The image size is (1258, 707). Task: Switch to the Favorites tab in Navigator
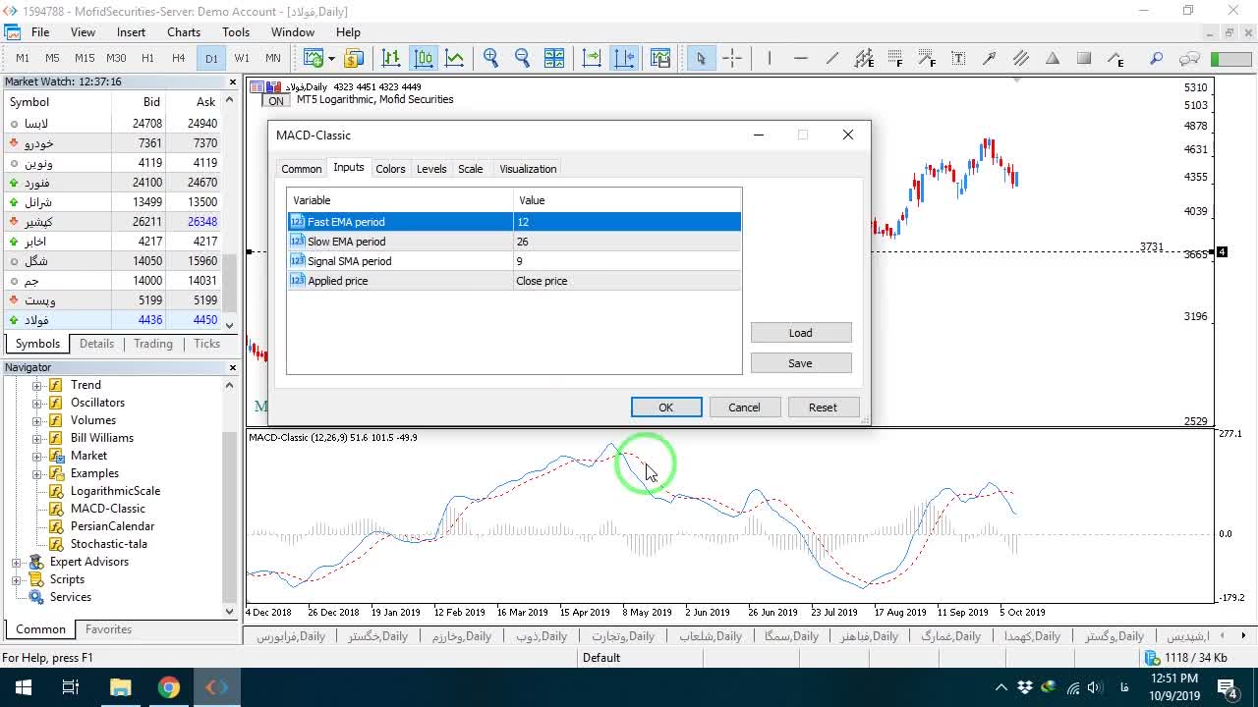(108, 629)
